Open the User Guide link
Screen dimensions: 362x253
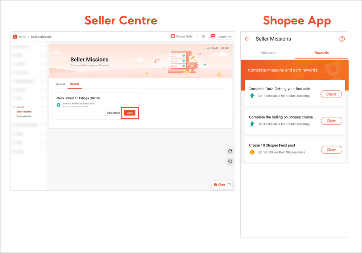[x=211, y=48]
